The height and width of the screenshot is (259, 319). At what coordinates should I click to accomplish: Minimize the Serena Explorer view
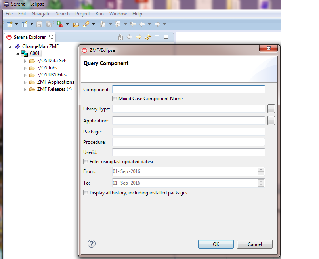157,36
